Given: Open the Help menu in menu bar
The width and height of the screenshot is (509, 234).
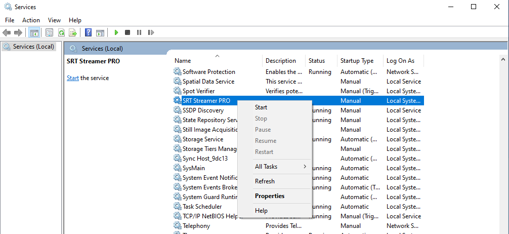Looking at the screenshot, I should (75, 20).
